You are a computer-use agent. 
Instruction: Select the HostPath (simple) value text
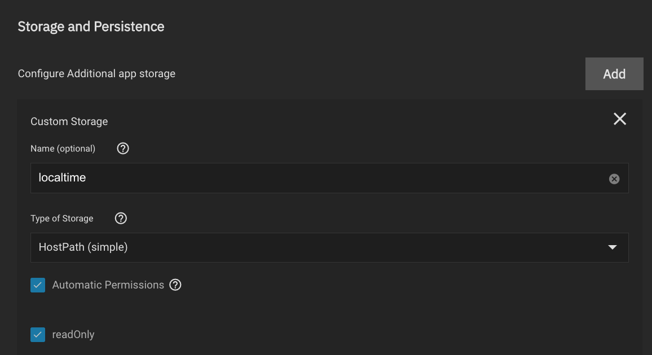click(83, 247)
